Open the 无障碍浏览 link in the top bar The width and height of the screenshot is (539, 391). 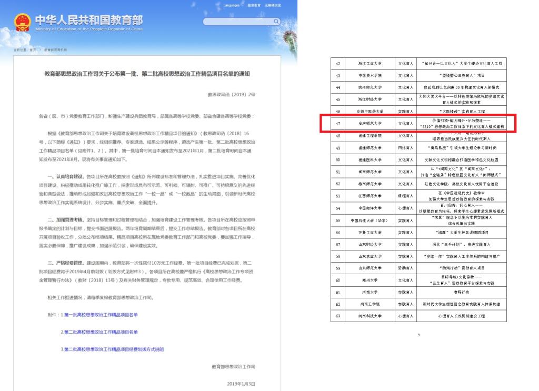(x=273, y=5)
